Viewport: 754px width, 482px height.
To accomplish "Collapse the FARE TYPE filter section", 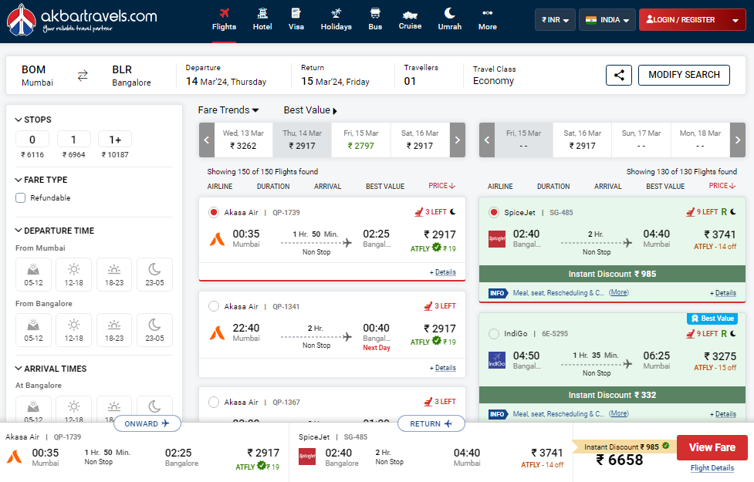I will point(42,180).
